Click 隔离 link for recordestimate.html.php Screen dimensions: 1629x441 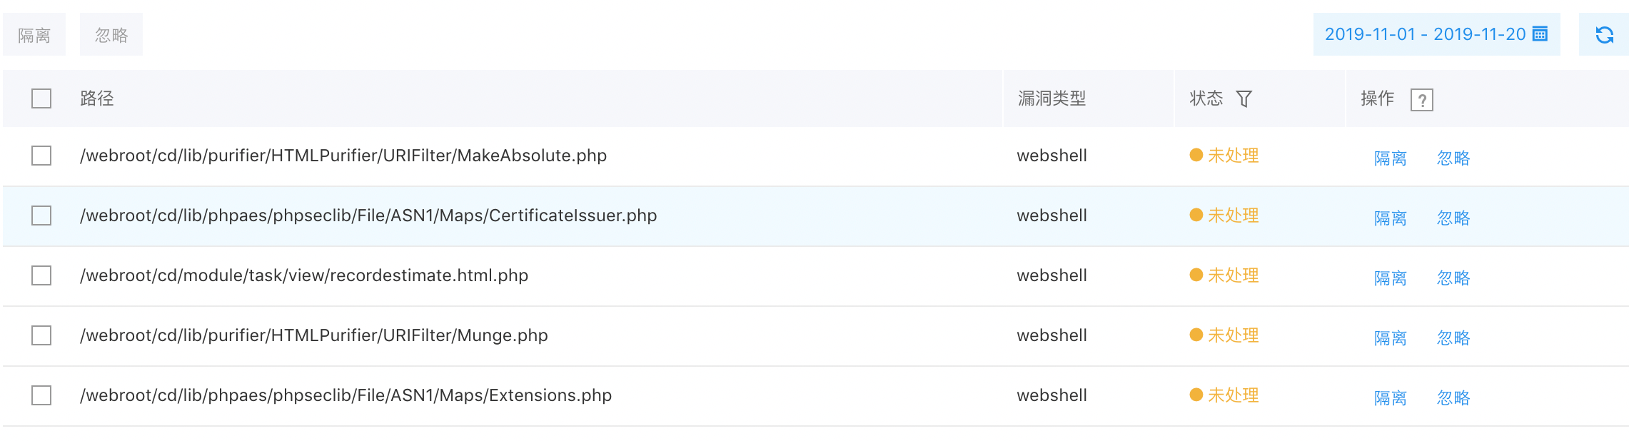(1391, 278)
